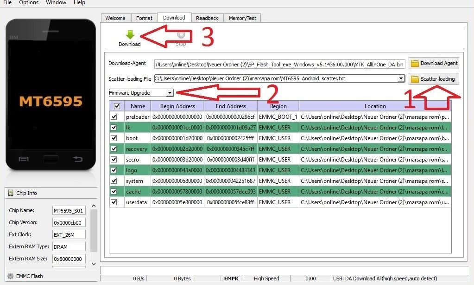
Task: Uncheck the recovery partition checkbox
Action: [114, 149]
